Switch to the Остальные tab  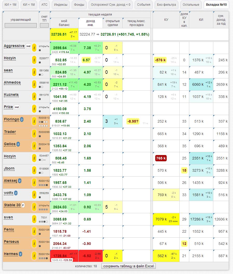(191, 5)
